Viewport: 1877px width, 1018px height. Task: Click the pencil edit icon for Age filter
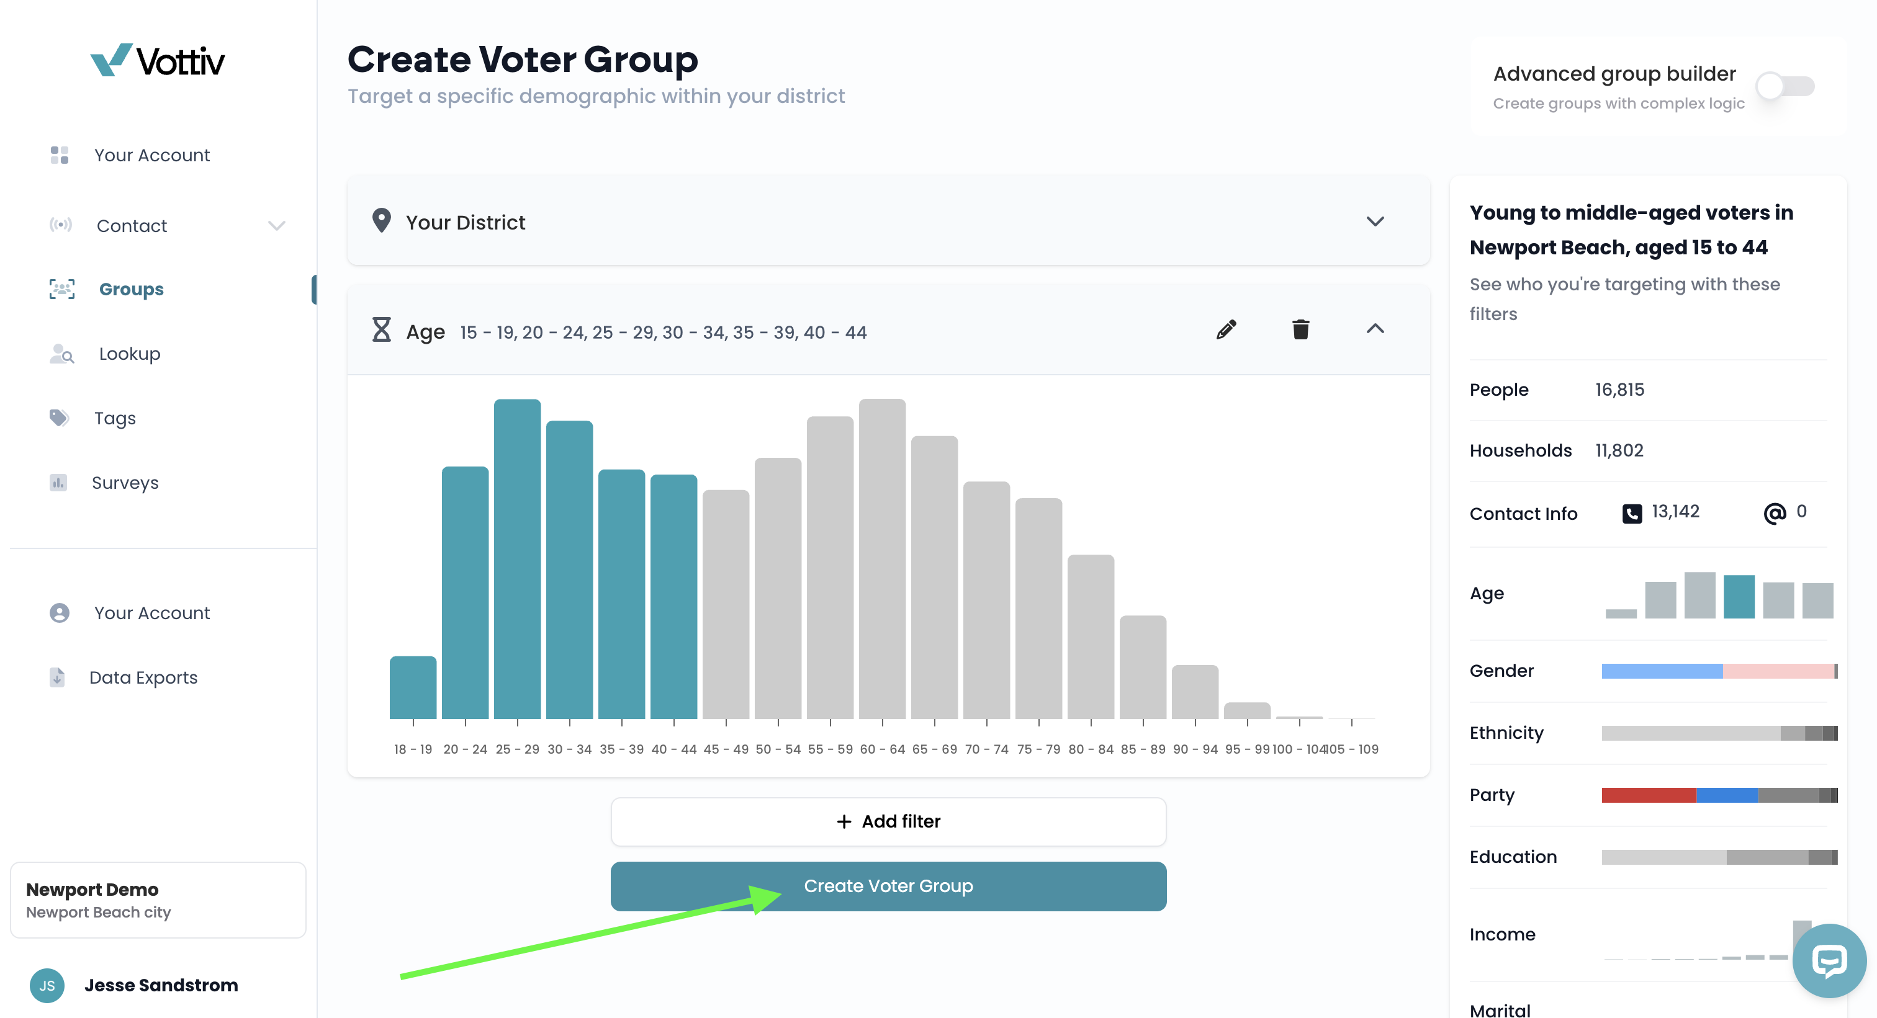coord(1227,330)
